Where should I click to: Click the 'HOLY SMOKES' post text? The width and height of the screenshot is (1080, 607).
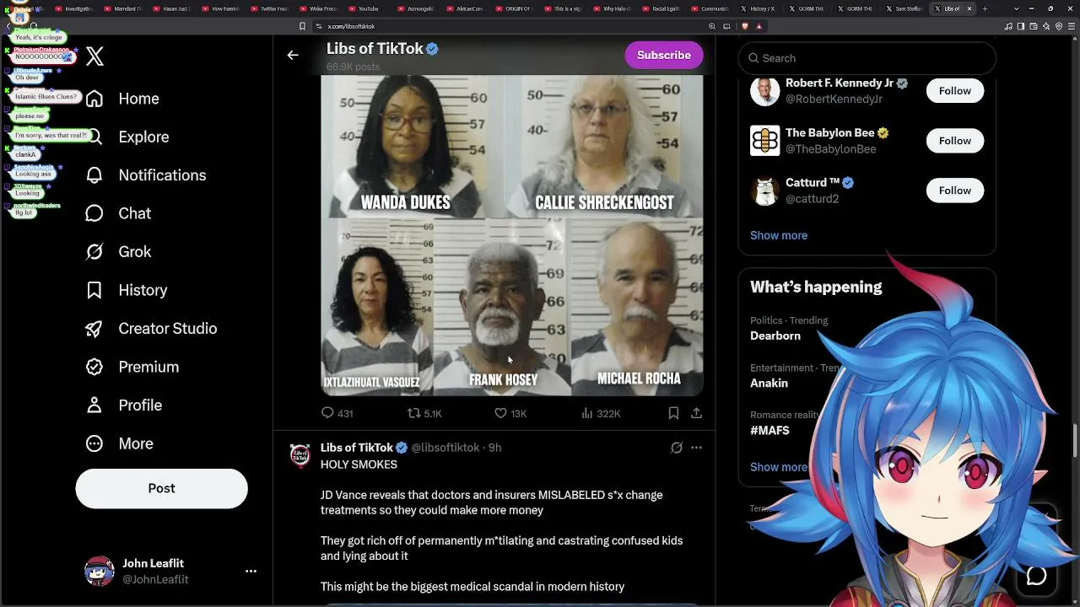click(359, 465)
